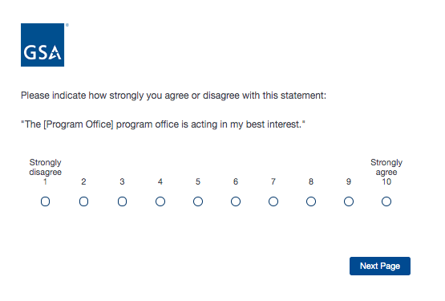Choose rating 9 radio button
Image resolution: width=445 pixels, height=301 pixels.
[349, 201]
